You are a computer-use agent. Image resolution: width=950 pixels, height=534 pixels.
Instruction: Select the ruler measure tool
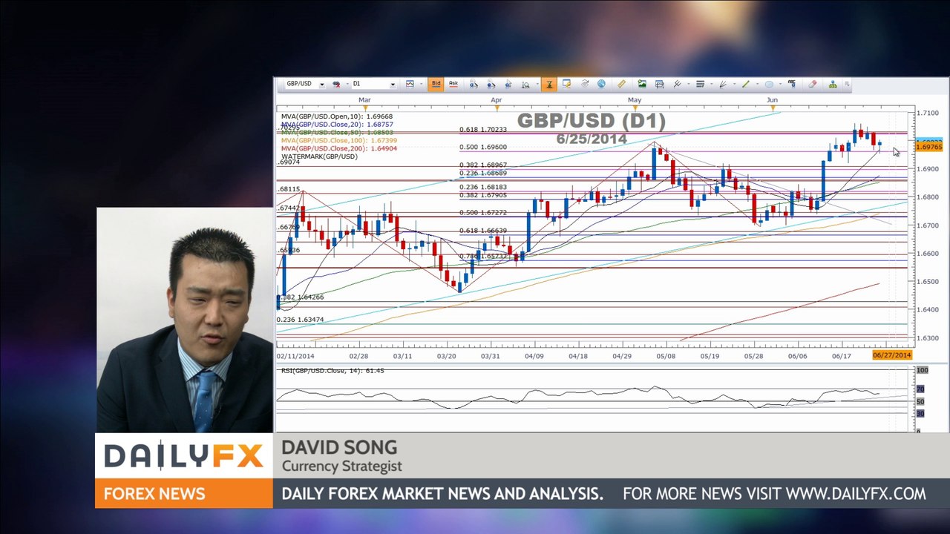pyautogui.click(x=621, y=84)
